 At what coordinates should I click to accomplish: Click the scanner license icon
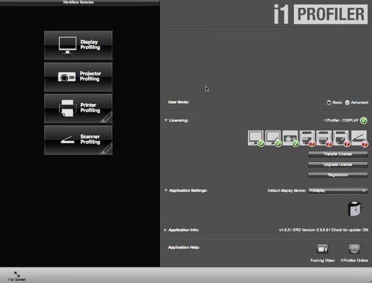tap(360, 138)
